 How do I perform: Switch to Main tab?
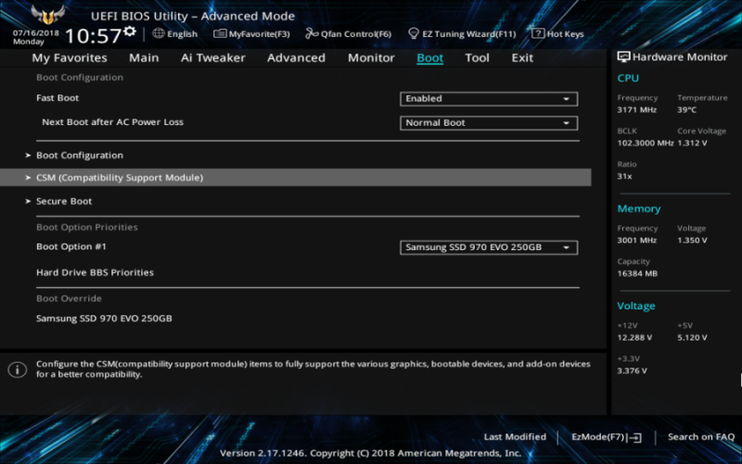coord(144,57)
